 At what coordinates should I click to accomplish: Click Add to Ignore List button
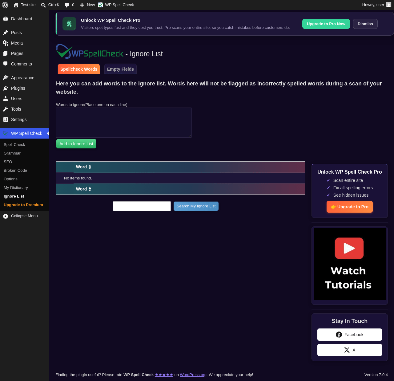[76, 144]
